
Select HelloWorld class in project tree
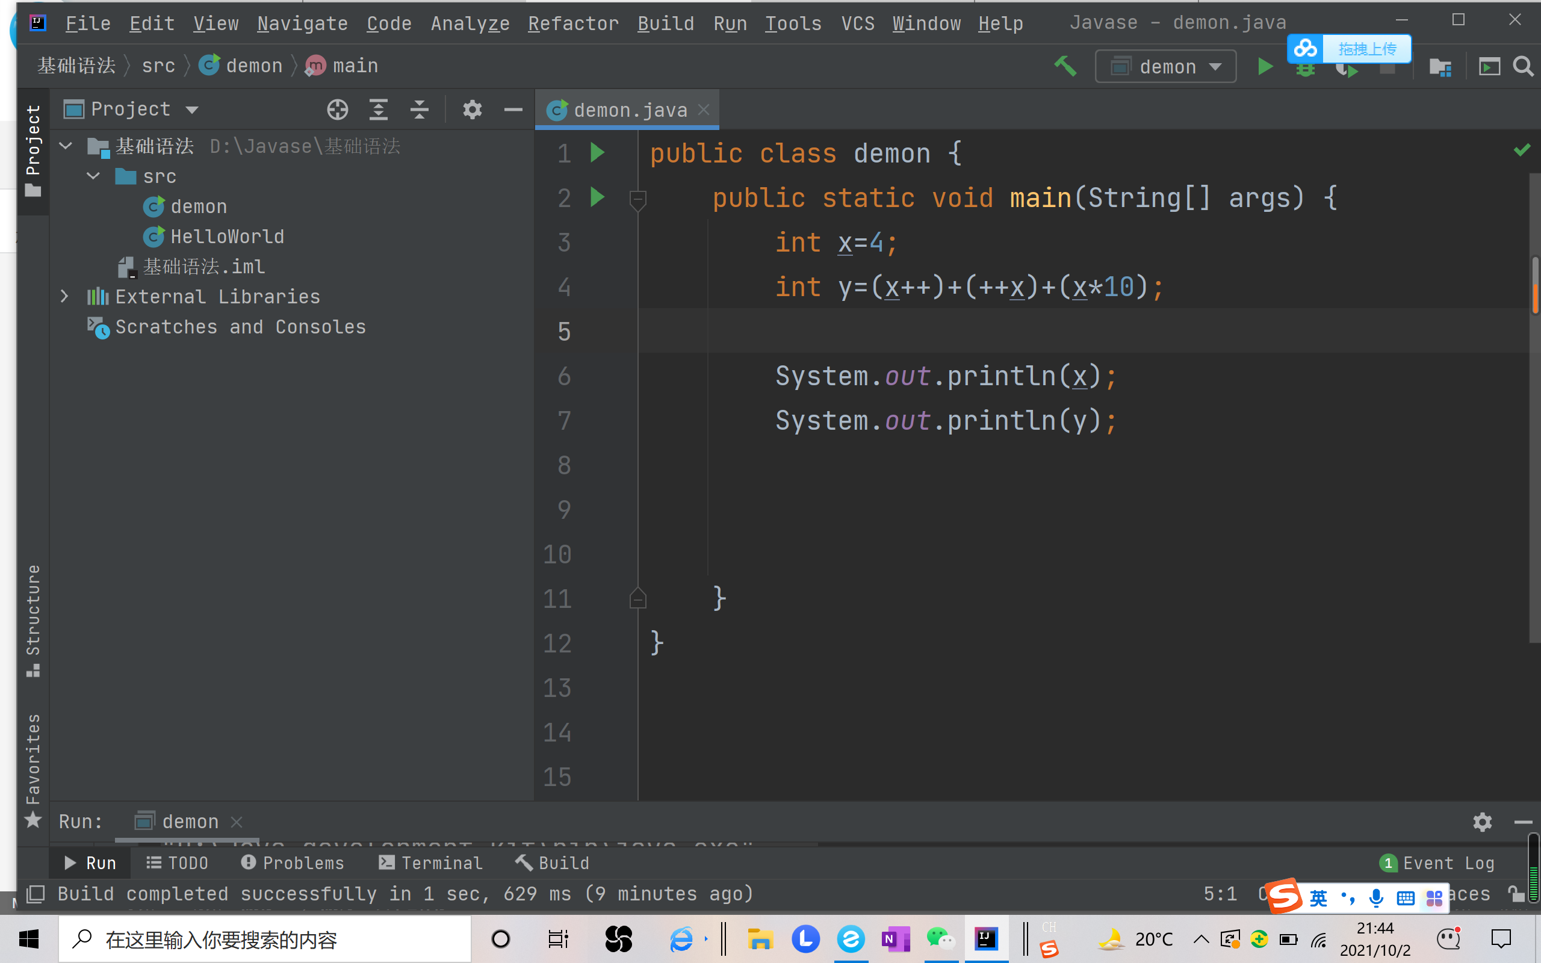pos(227,237)
